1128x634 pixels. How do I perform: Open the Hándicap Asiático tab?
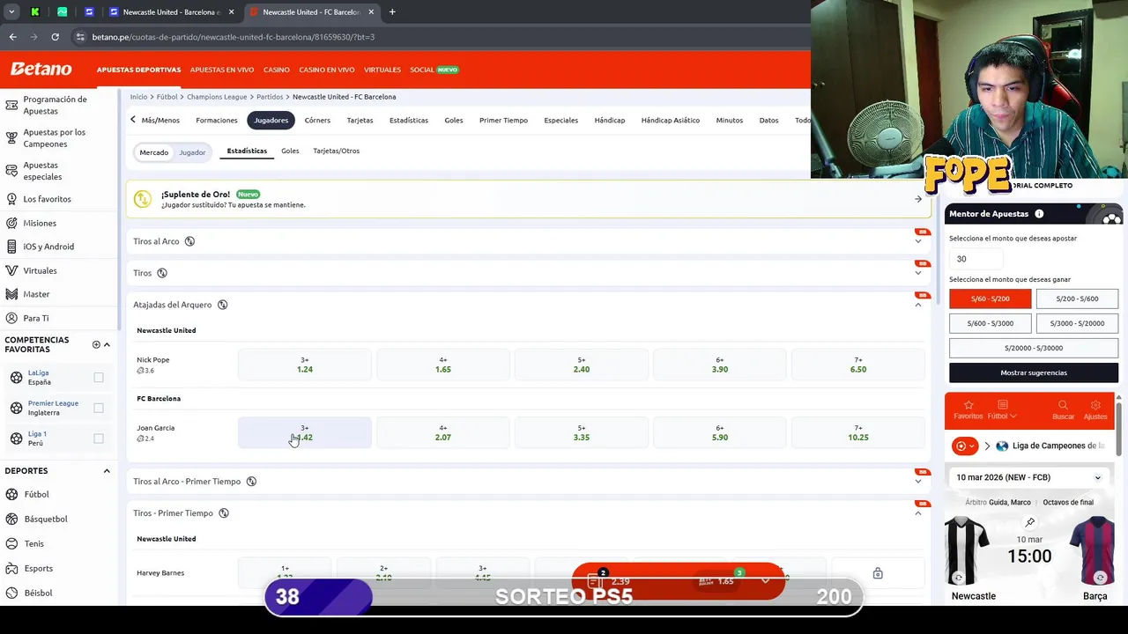(x=671, y=120)
